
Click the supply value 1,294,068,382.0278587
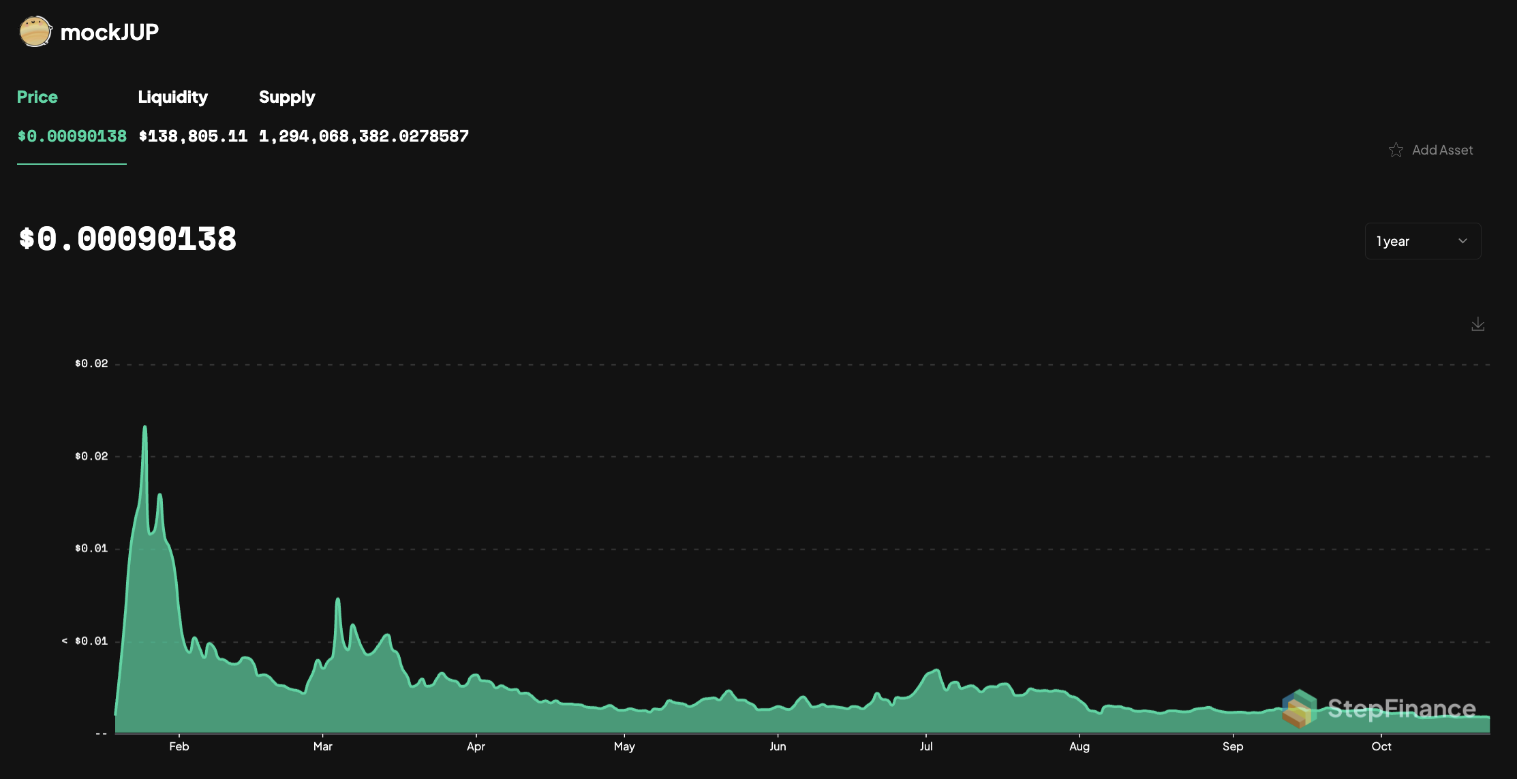[x=364, y=136]
